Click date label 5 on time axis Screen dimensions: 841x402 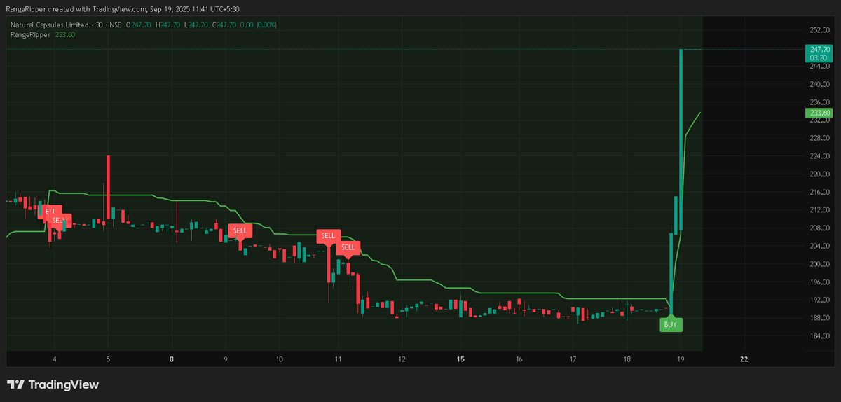108,359
